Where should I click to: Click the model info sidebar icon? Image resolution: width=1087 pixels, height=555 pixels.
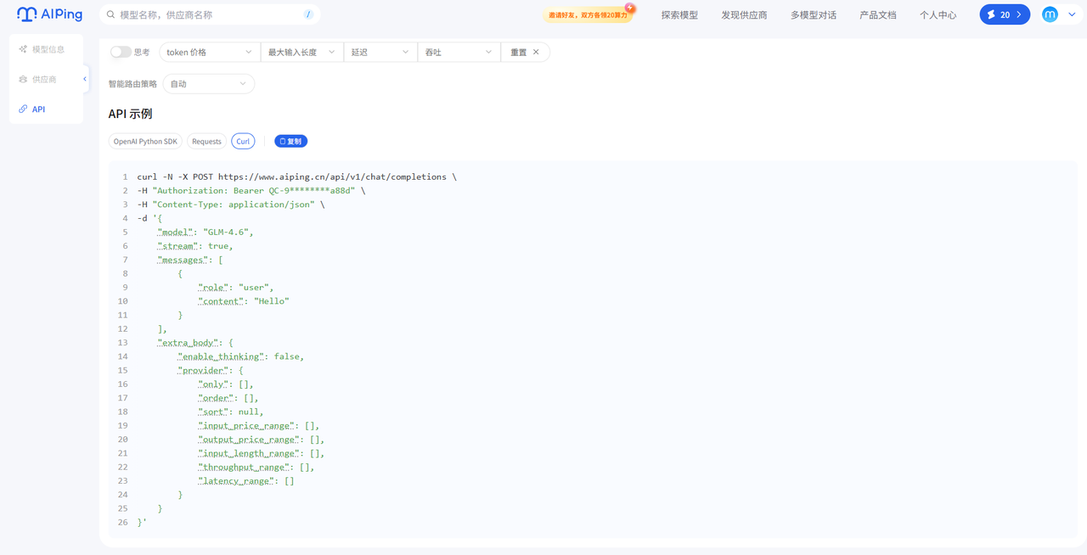click(x=23, y=49)
